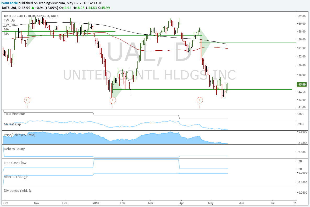Select the UNITED CONTL HLDGS INC chart title
The image size is (310, 207).
pyautogui.click(x=31, y=16)
